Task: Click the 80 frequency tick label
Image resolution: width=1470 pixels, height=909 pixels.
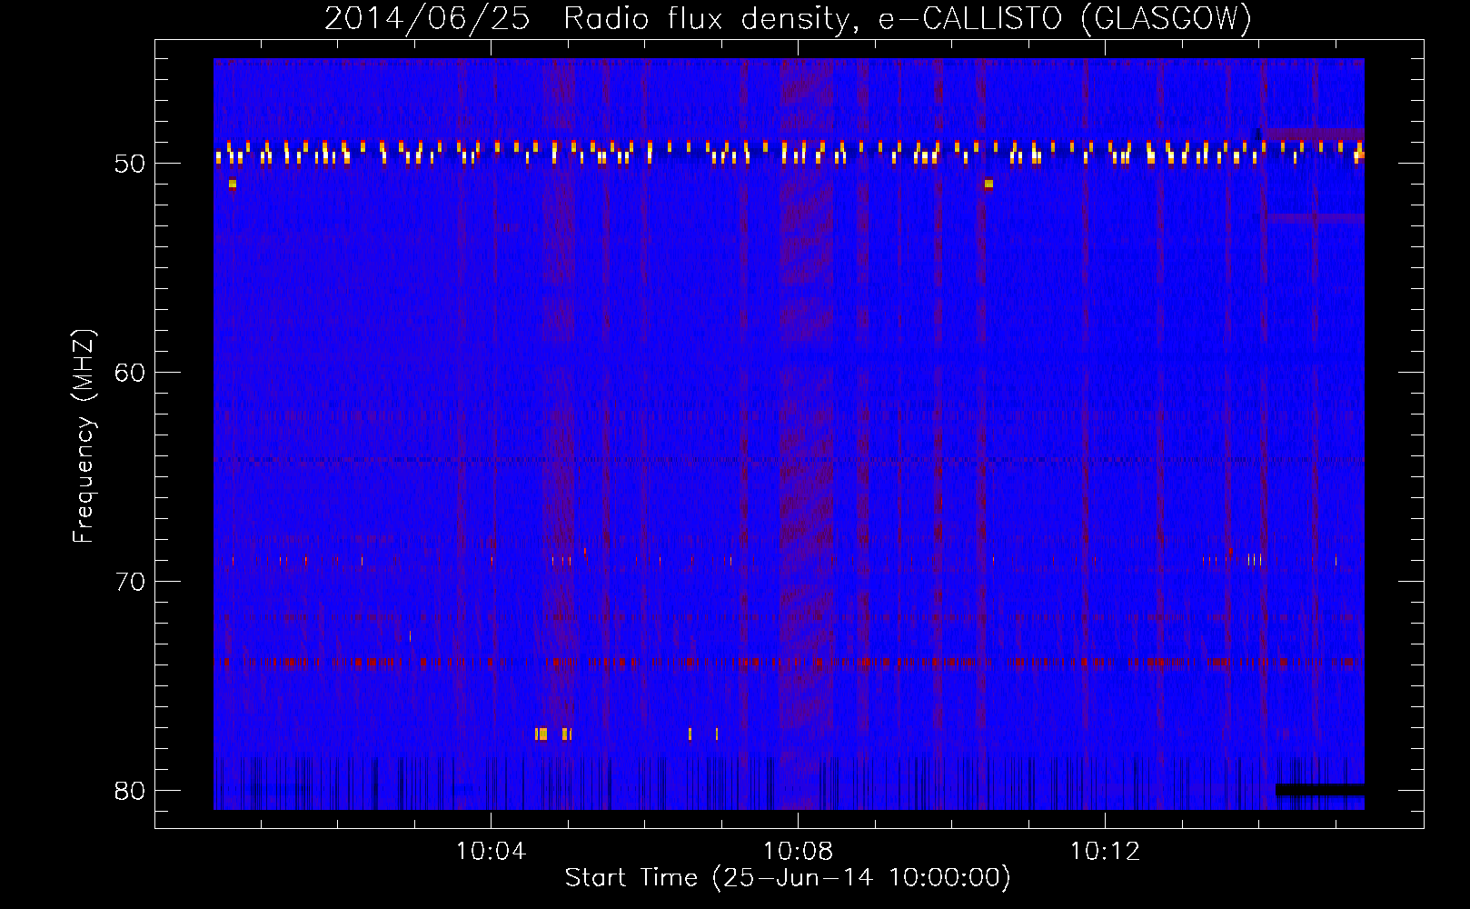Action: (131, 791)
